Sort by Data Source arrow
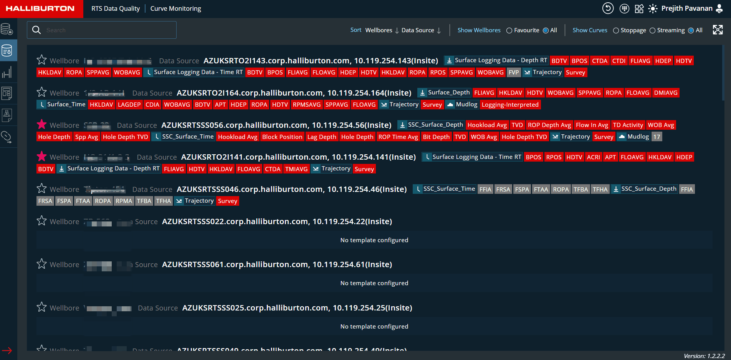Screen dimensions: 731x360 pyautogui.click(x=439, y=31)
